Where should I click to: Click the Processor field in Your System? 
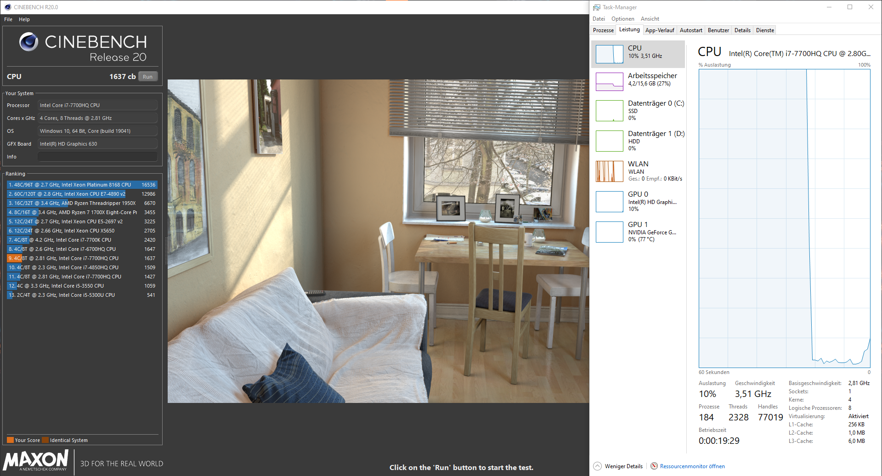click(x=97, y=105)
